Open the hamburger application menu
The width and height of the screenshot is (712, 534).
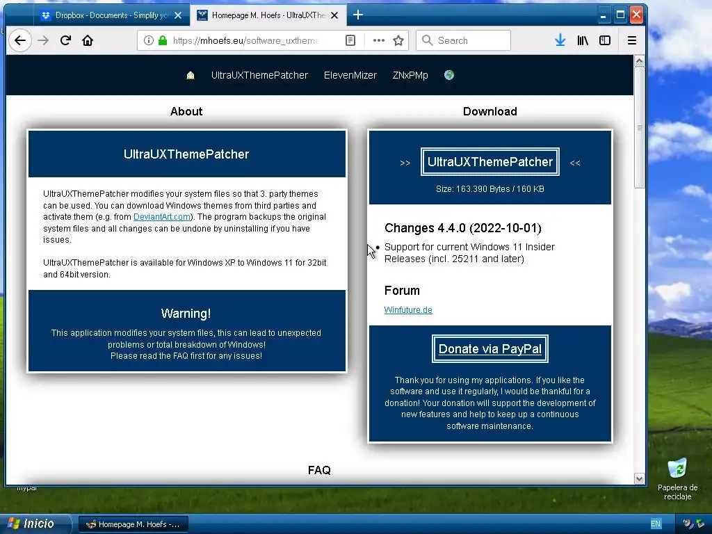(x=631, y=40)
